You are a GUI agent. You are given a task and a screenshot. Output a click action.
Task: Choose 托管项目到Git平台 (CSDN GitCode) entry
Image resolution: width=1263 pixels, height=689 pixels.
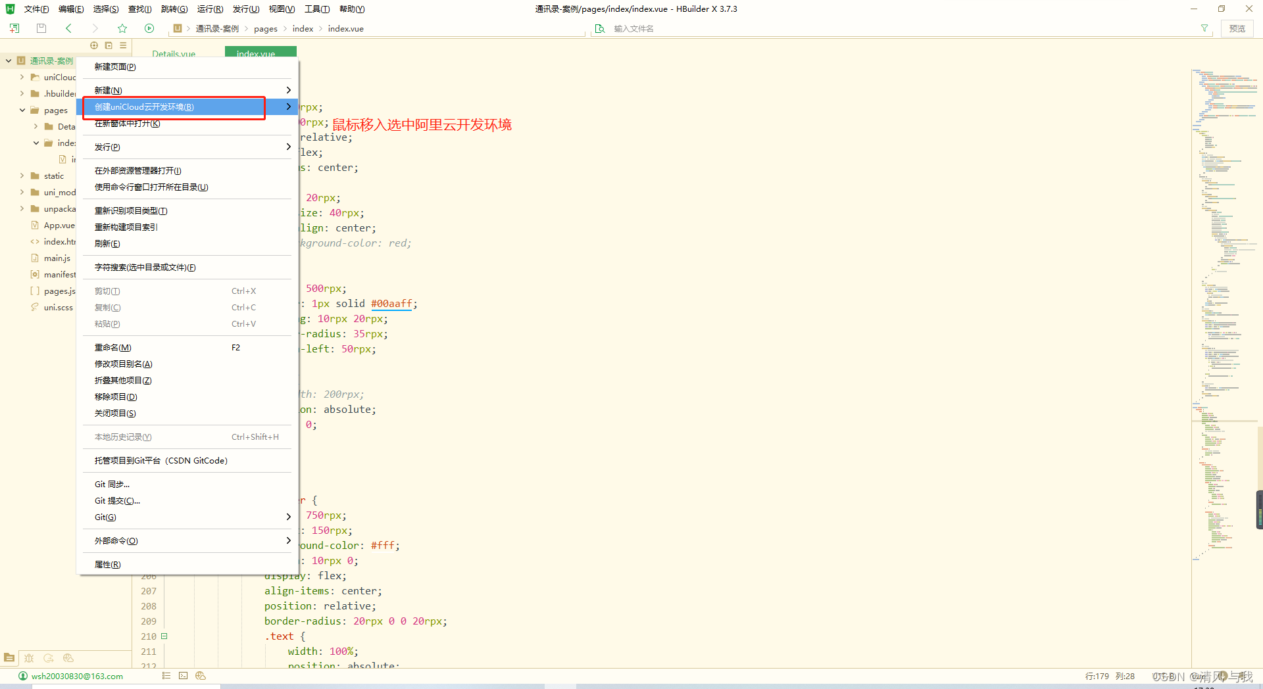click(187, 460)
